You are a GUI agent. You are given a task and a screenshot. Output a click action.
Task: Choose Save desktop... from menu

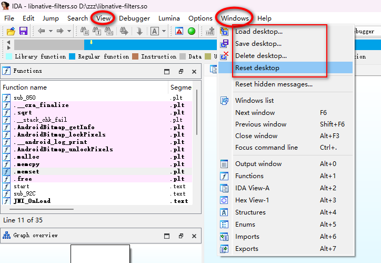tap(285, 44)
